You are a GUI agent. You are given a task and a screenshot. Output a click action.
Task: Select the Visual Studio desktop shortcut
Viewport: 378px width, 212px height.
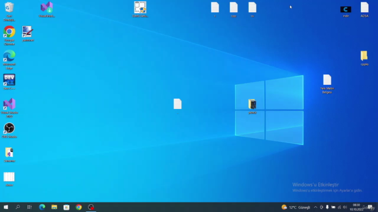coord(9,108)
